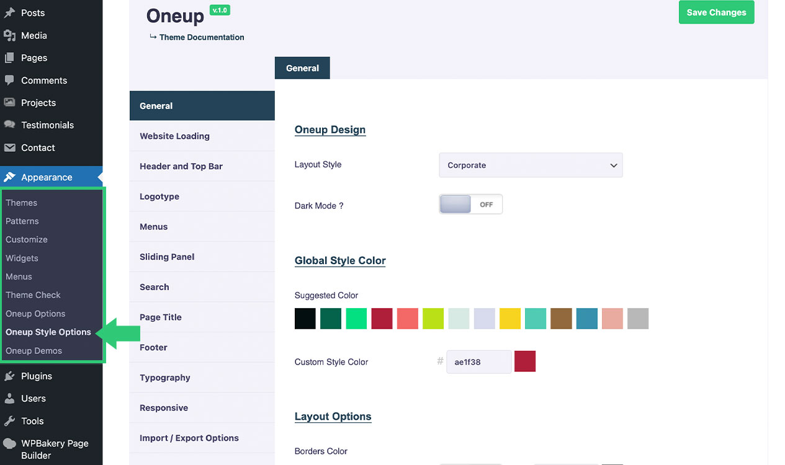Image resolution: width=785 pixels, height=465 pixels.
Task: Choose the bright green suggested color swatch
Action: [x=356, y=319]
